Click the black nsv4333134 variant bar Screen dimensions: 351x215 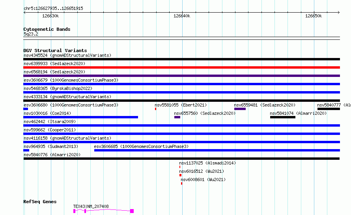pyautogui.click(x=181, y=101)
